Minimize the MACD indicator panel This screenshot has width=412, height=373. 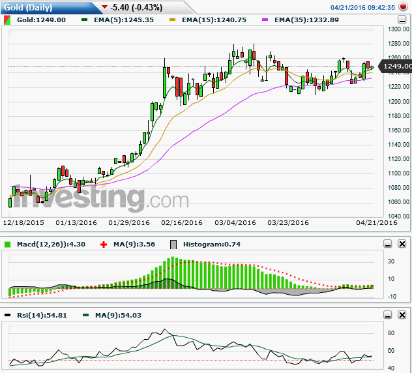[388, 244]
